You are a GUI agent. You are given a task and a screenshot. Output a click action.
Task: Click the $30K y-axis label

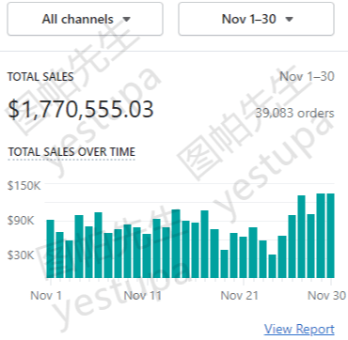pos(21,255)
